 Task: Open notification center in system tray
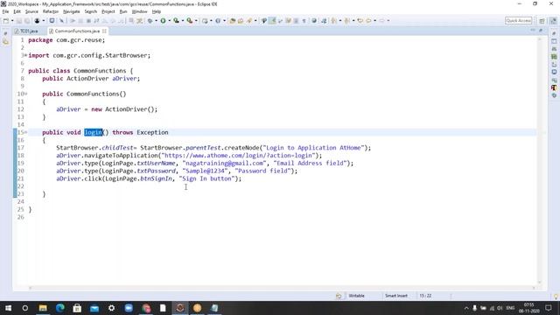point(549,308)
